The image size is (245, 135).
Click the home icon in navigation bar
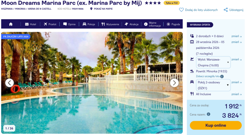[11, 24]
